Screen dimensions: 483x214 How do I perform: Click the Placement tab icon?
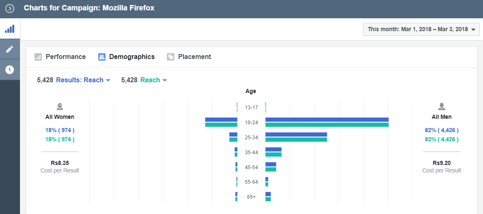pyautogui.click(x=171, y=57)
